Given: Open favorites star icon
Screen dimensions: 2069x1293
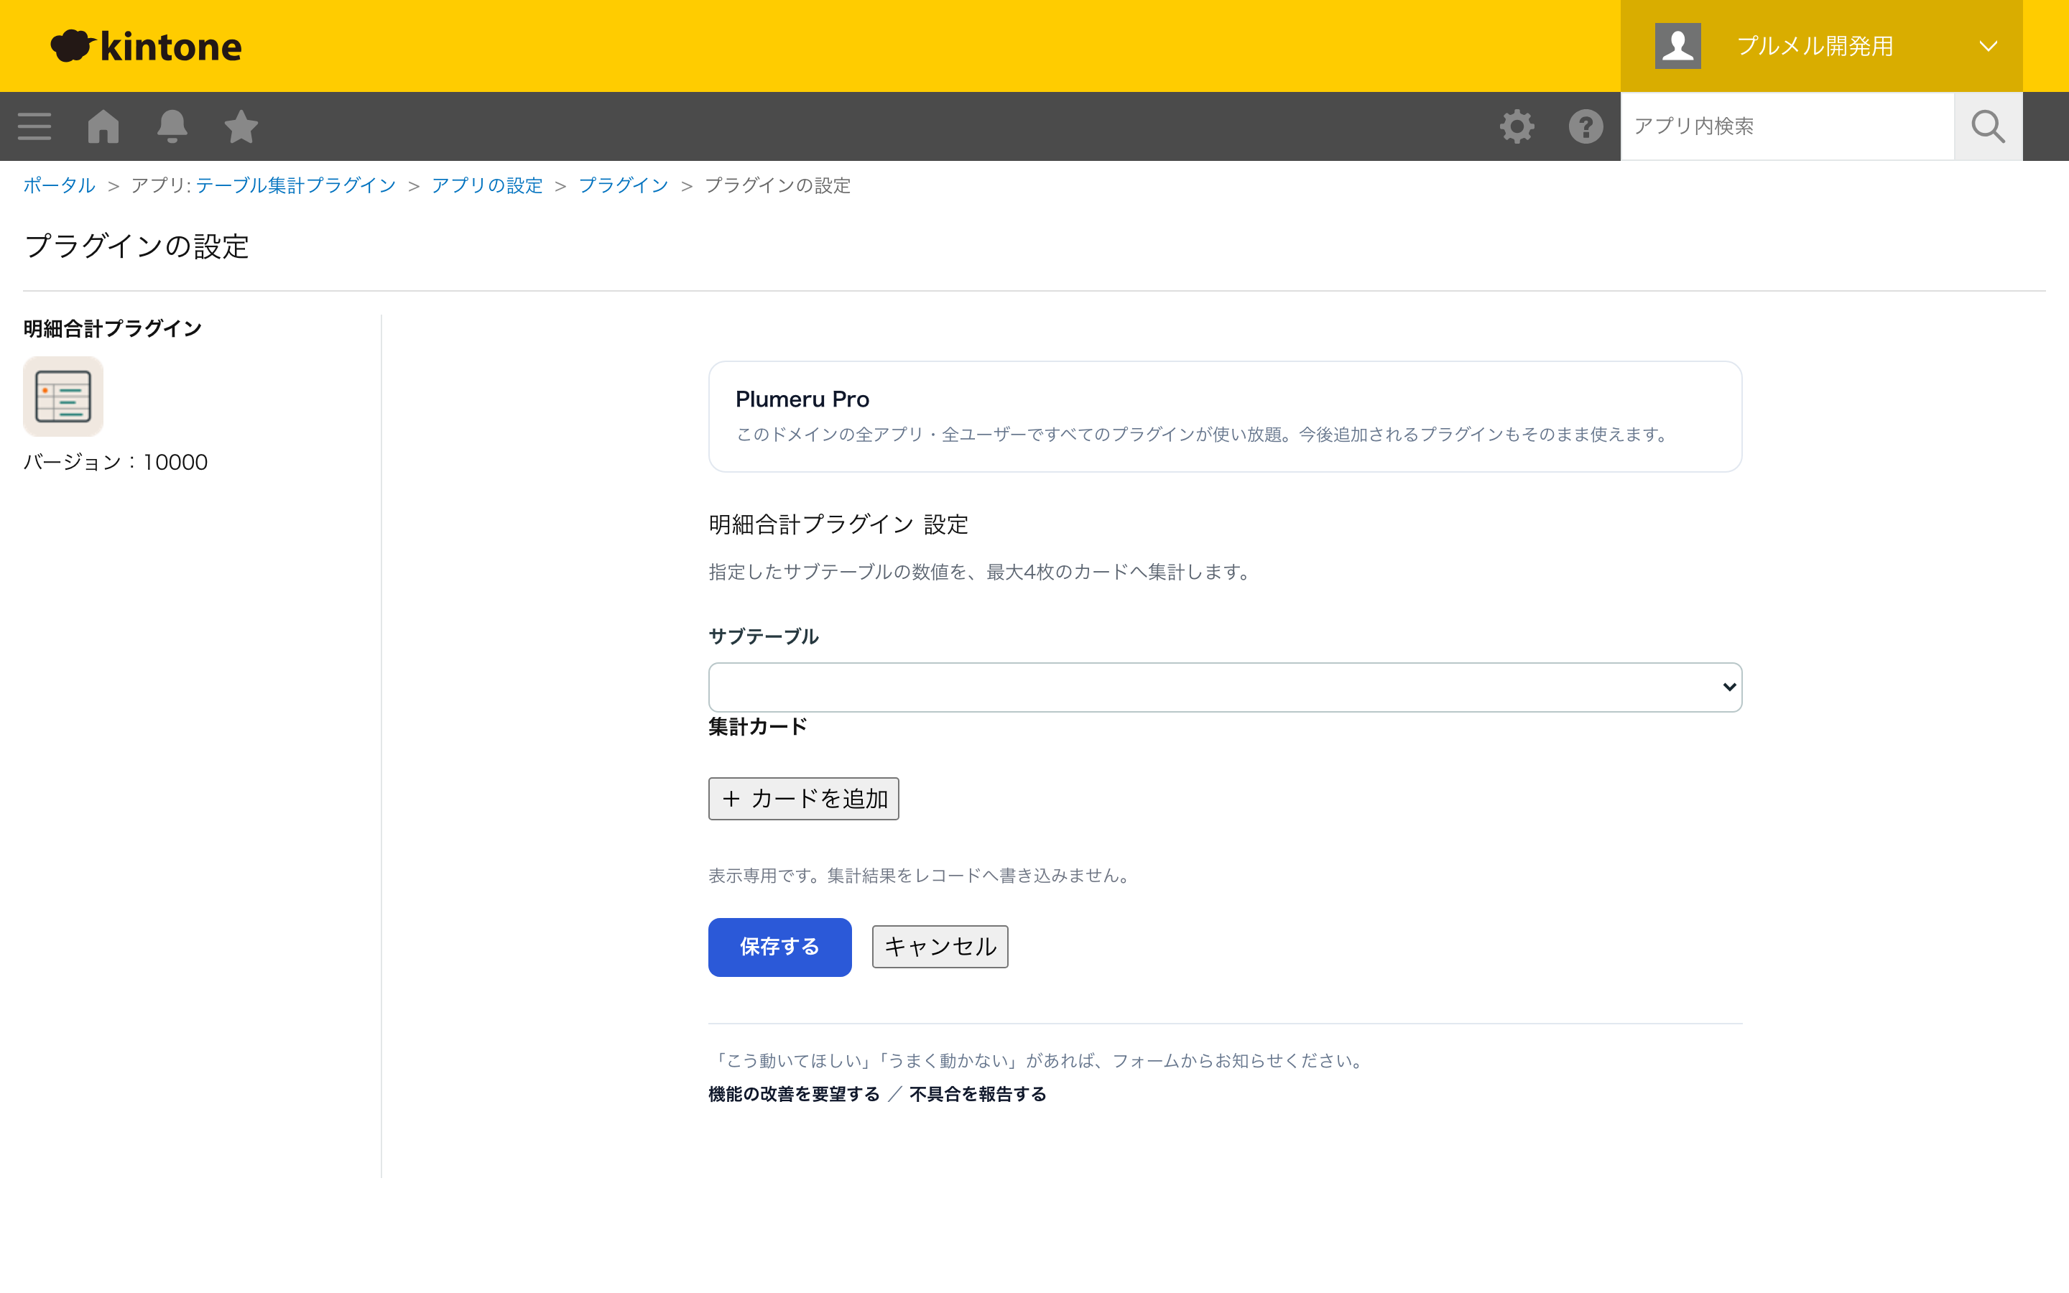Looking at the screenshot, I should click(241, 126).
